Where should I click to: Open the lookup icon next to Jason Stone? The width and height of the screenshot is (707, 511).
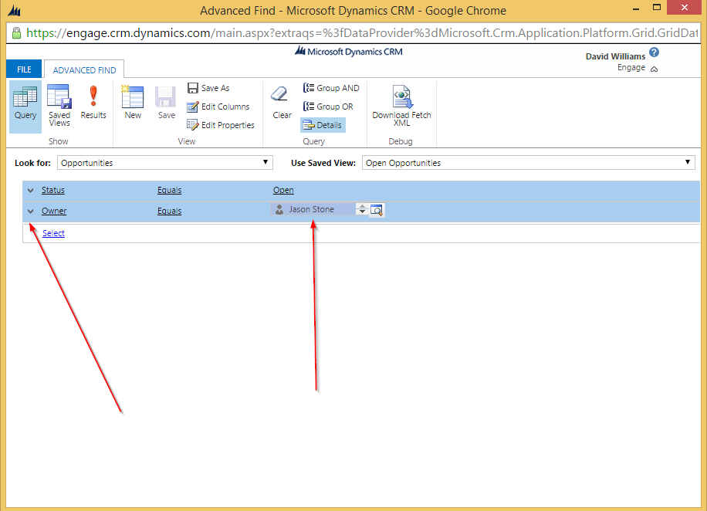[x=377, y=210]
